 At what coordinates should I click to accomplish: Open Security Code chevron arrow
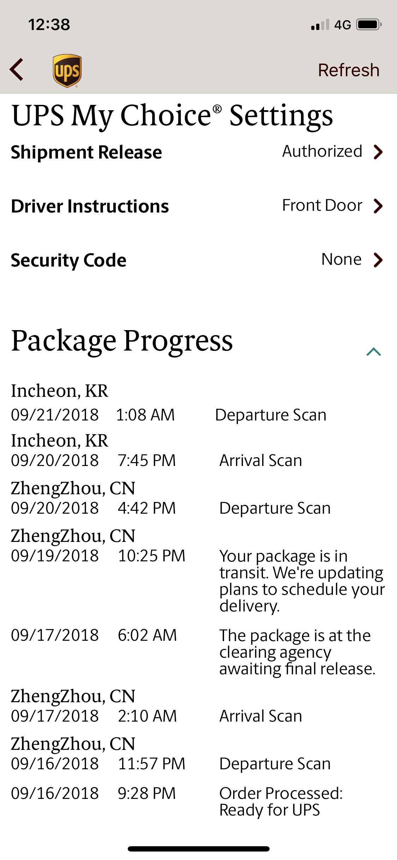[378, 260]
